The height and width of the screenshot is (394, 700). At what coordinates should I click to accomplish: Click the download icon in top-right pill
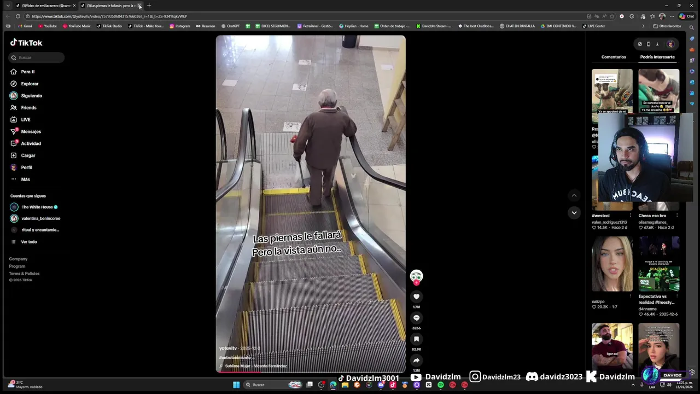coord(657,44)
